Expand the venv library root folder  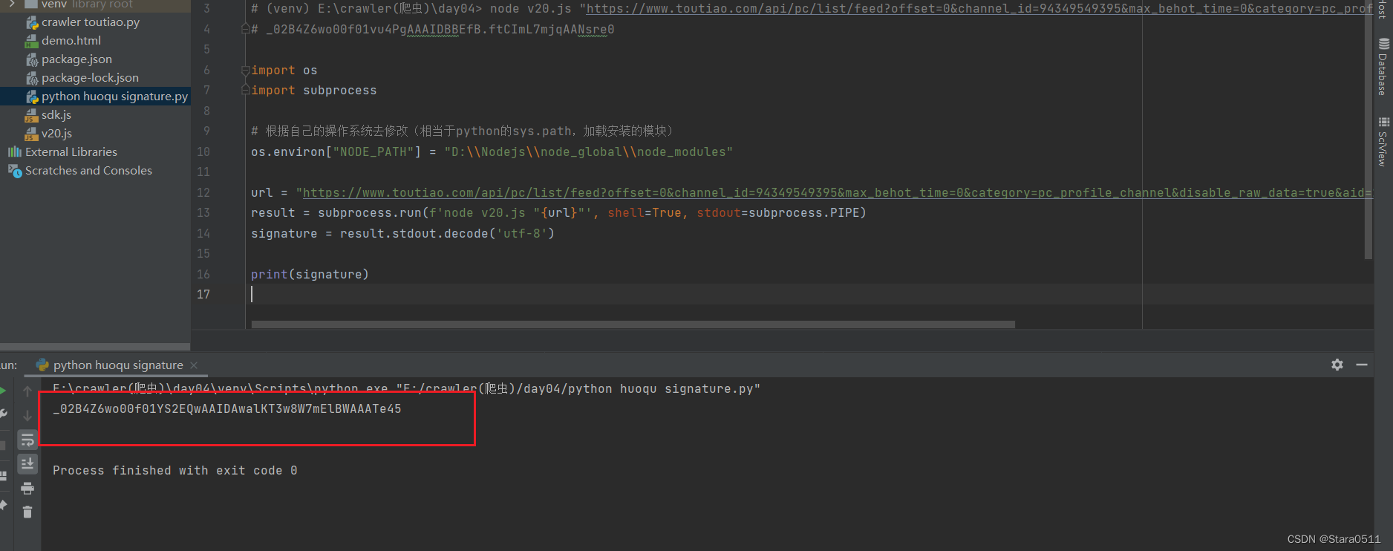(11, 4)
